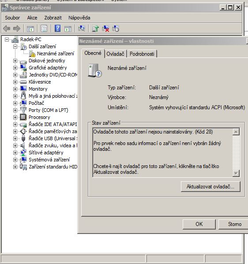Select the Systémová zařízení tree row
The height and width of the screenshot is (264, 248).
pos(49,160)
